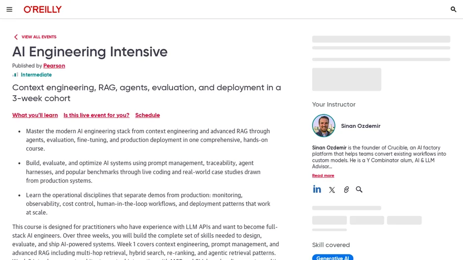Jump to What you'll learn section
Image resolution: width=463 pixels, height=260 pixels.
point(35,115)
